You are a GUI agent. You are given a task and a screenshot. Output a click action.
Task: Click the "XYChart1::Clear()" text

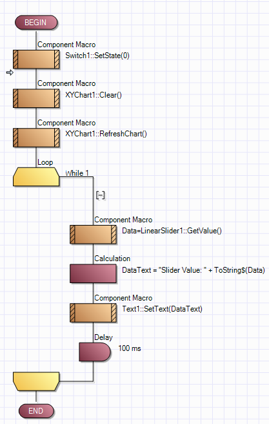click(94, 95)
